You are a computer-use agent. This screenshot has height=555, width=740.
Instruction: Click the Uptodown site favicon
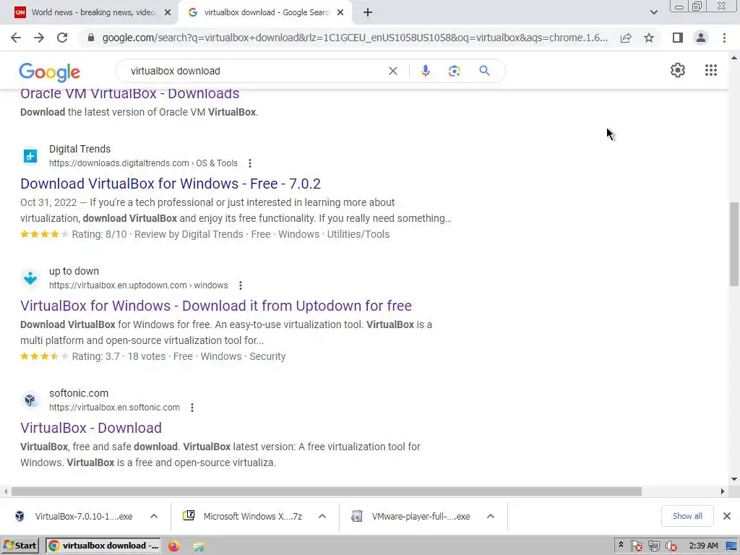click(30, 278)
